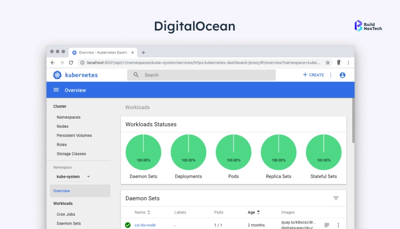Close the Kubernetes Dashboard tab
The width and height of the screenshot is (400, 229).
pyautogui.click(x=132, y=52)
